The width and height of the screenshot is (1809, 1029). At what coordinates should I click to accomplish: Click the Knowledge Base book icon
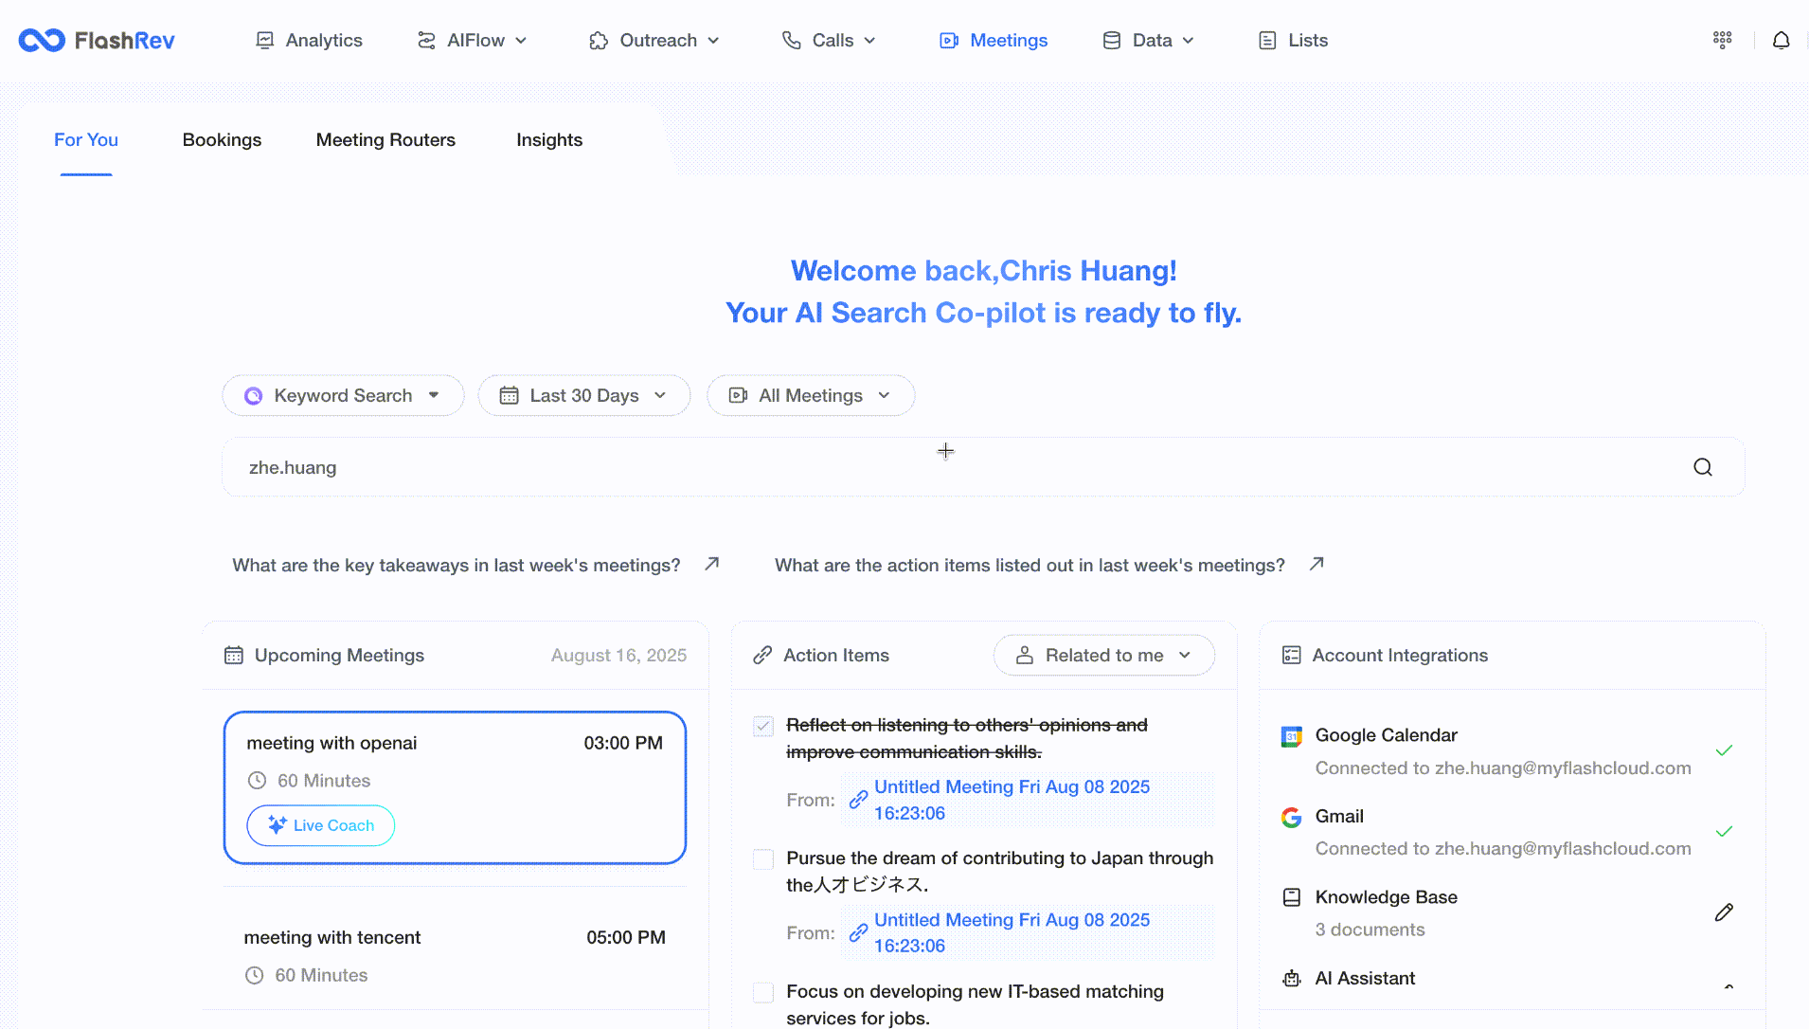(x=1291, y=897)
